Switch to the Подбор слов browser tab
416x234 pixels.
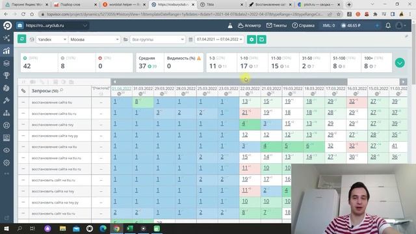click(75, 5)
